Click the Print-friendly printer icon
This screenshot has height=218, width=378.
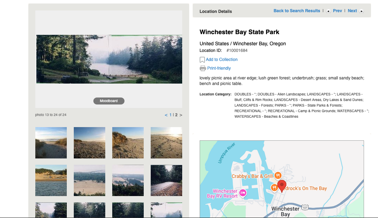pyautogui.click(x=202, y=68)
